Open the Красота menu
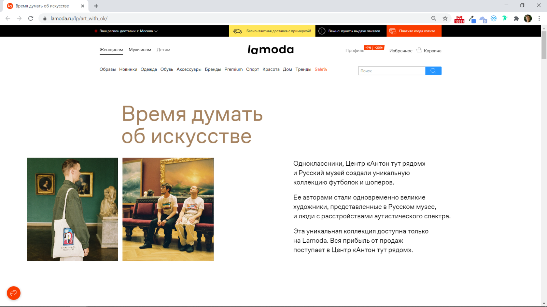This screenshot has height=307, width=547. [x=271, y=70]
